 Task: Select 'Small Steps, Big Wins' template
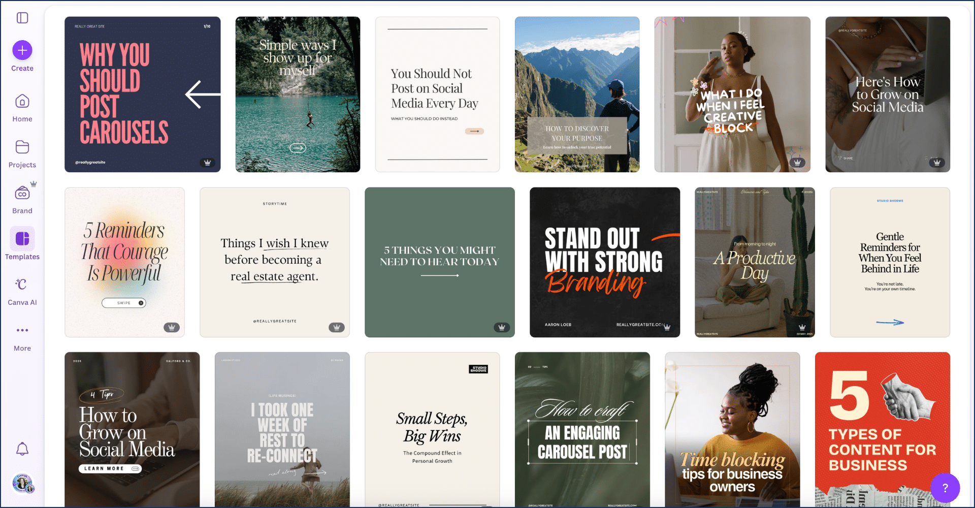tap(432, 429)
